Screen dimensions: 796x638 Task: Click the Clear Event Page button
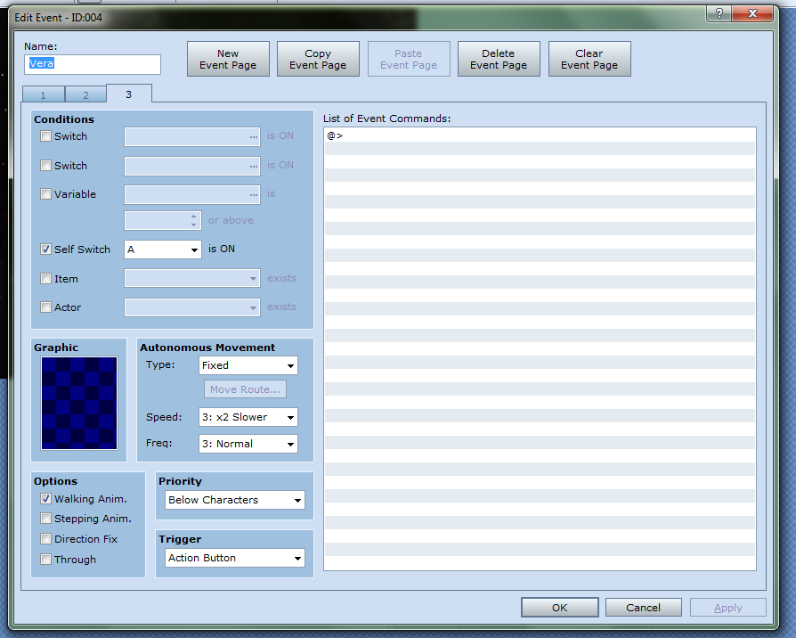coord(589,59)
